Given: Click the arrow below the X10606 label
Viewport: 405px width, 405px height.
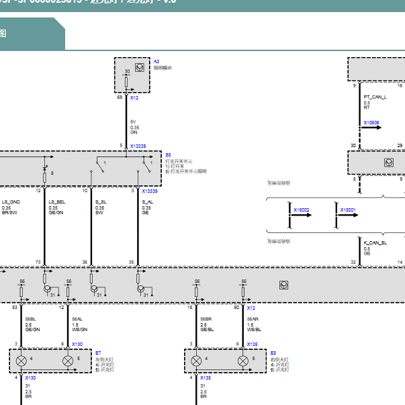Looking at the screenshot, I should [x=371, y=128].
